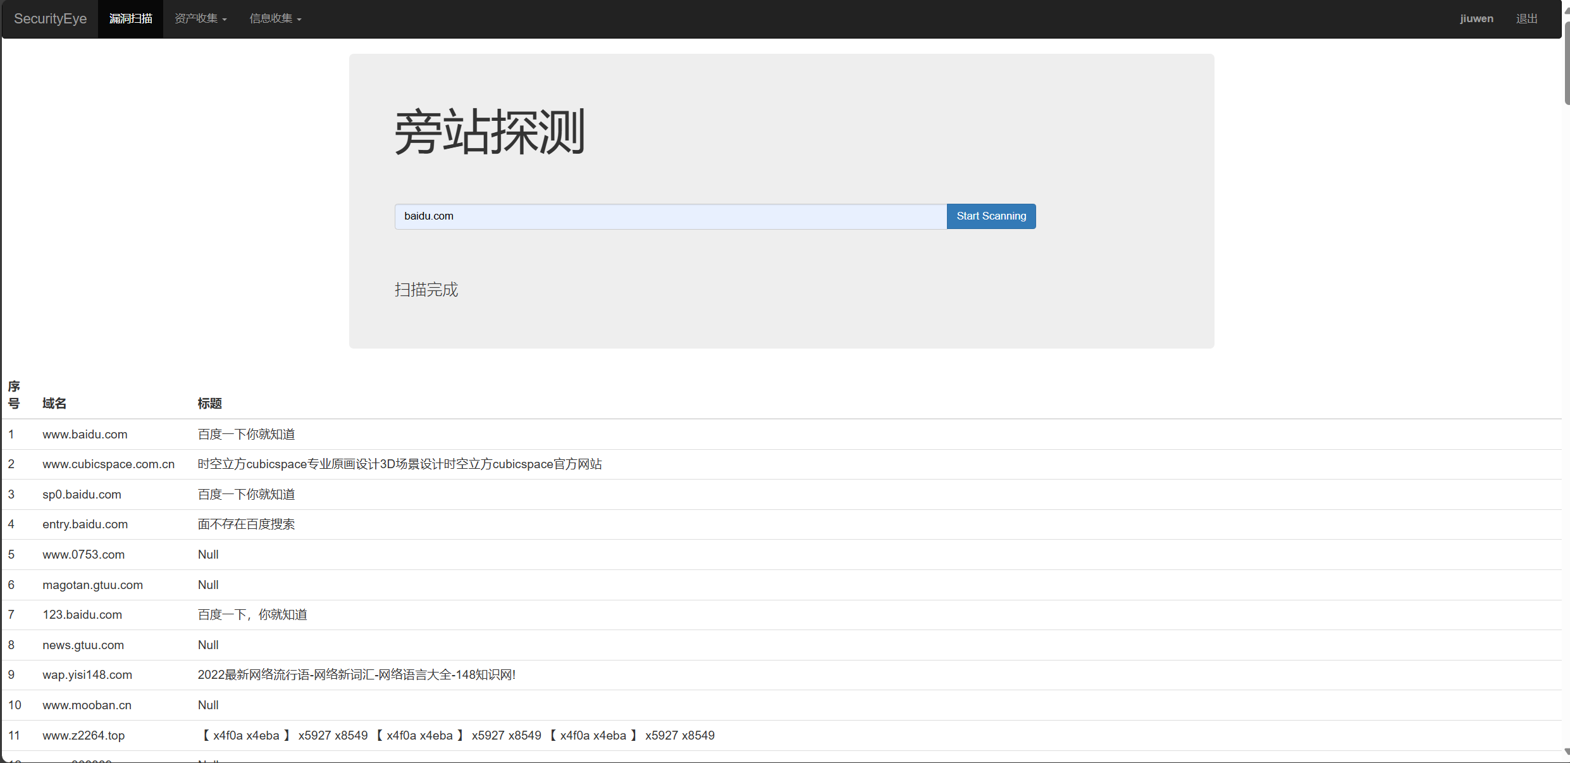Expand the 信息收集 dropdown menu
This screenshot has width=1570, height=763.
point(275,19)
